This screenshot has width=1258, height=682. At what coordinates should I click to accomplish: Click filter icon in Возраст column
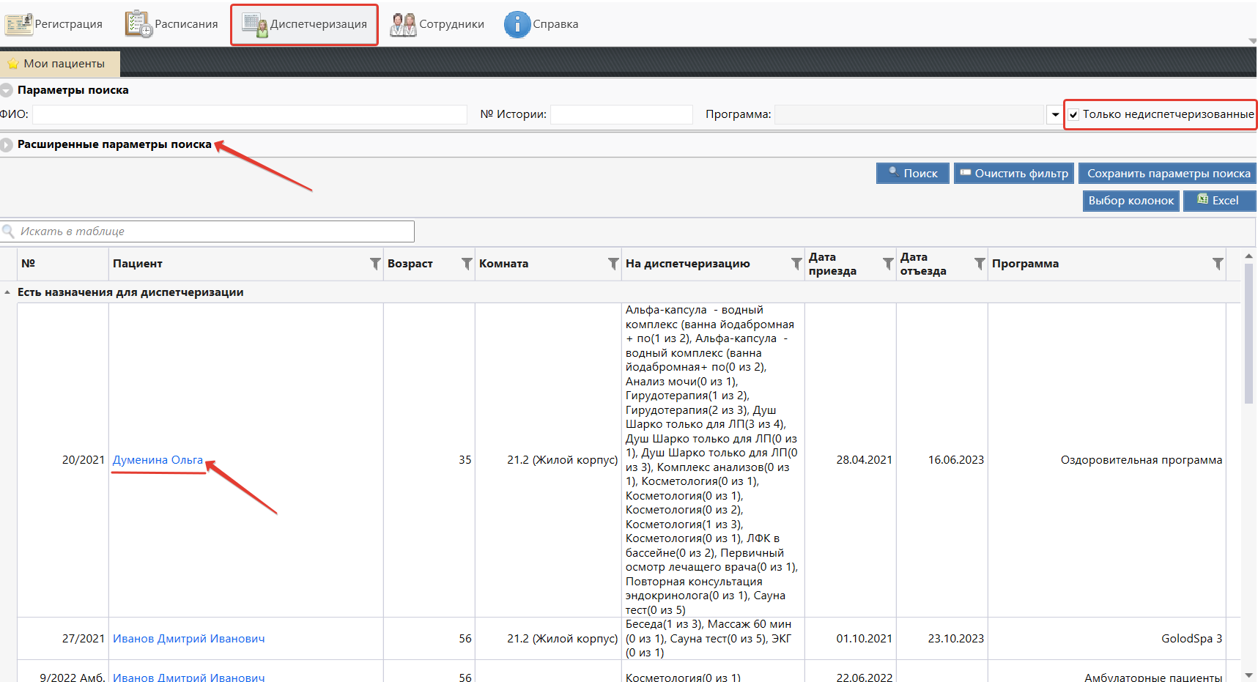[x=467, y=264]
